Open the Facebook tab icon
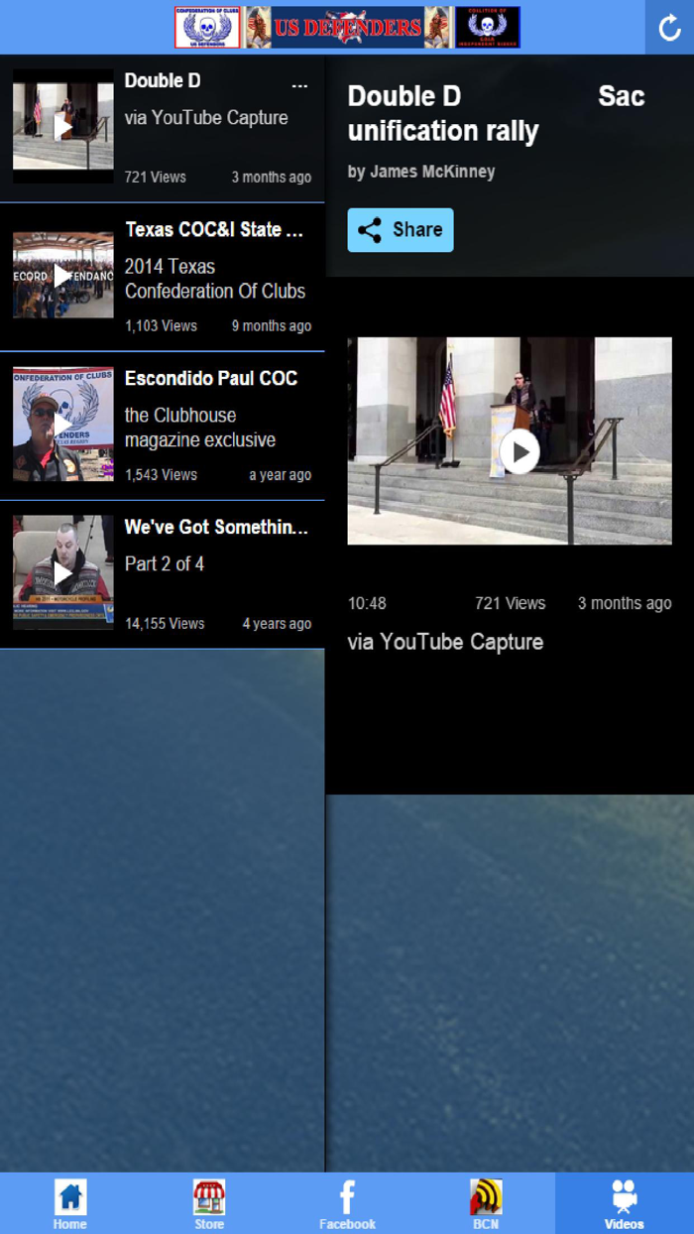694x1234 pixels. point(347,1197)
